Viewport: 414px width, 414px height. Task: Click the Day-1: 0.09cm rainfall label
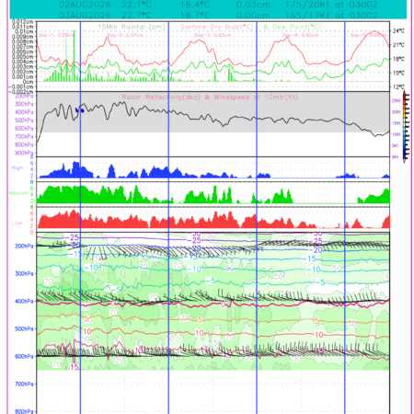pyautogui.click(x=57, y=35)
